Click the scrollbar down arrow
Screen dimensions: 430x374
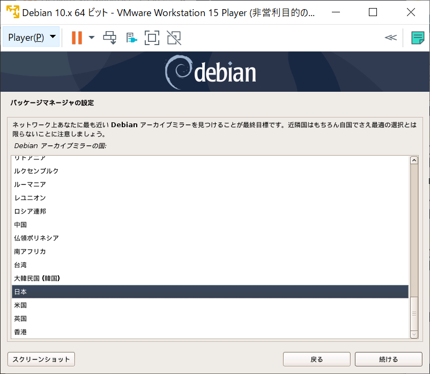click(414, 334)
